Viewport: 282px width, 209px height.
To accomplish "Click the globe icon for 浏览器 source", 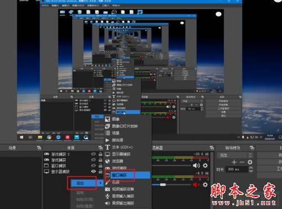I will click(107, 161).
